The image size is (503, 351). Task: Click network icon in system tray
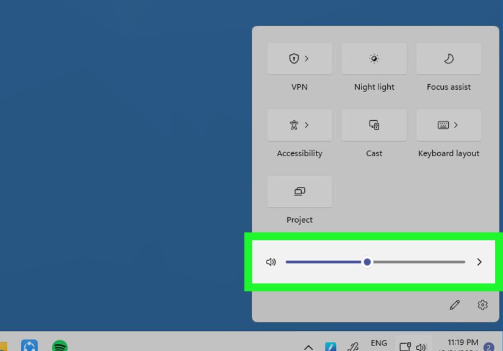405,347
